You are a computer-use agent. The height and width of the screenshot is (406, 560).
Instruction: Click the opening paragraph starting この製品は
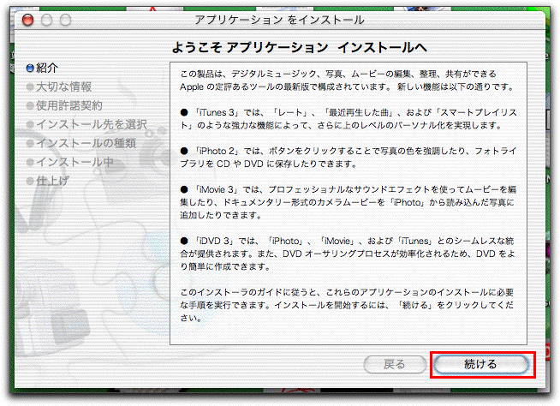pos(347,81)
